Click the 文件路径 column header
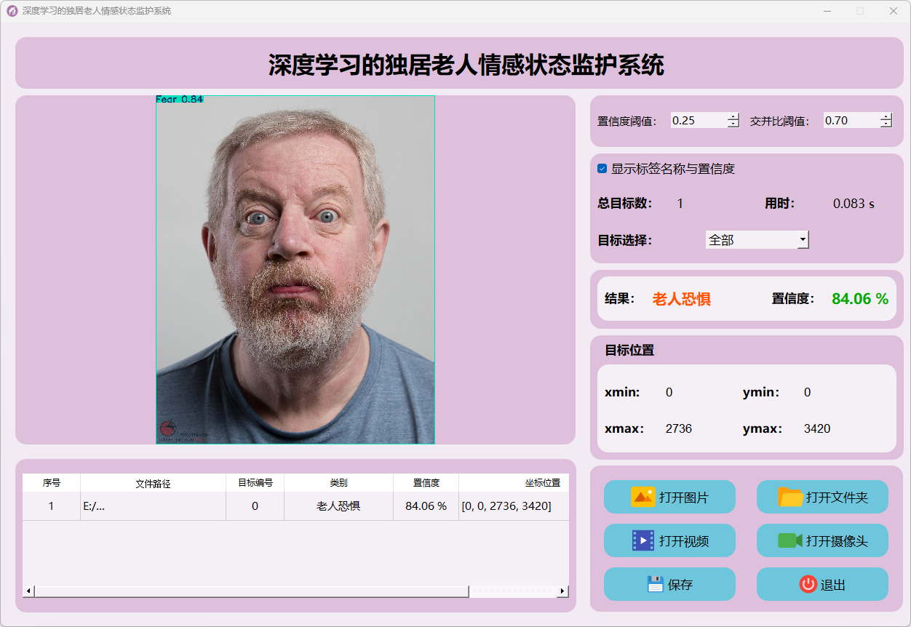Viewport: 911px width, 627px height. [153, 483]
